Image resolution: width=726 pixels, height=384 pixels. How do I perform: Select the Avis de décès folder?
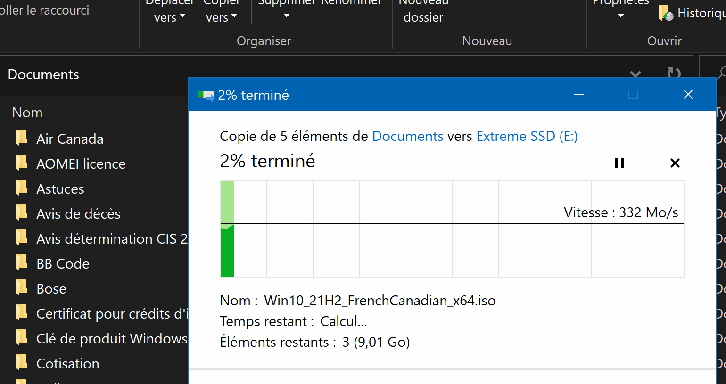[78, 214]
